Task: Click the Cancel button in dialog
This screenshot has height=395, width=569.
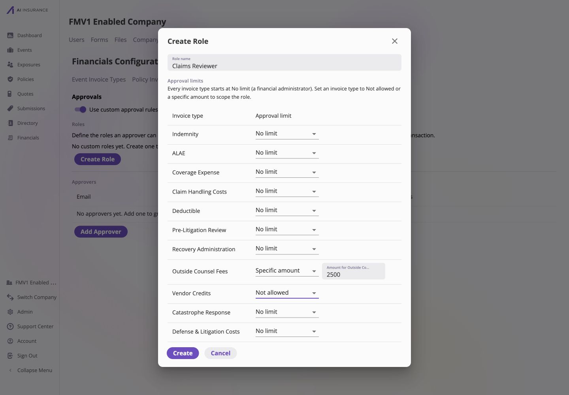Action: (x=220, y=353)
